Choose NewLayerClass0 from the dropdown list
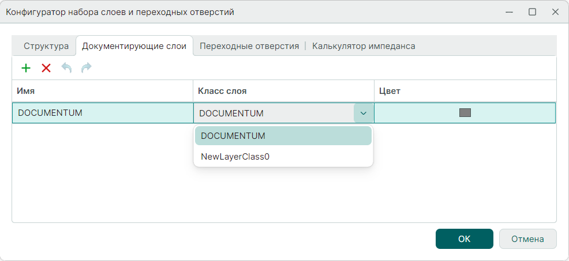Screen dimensions: 569x261 (x=283, y=156)
